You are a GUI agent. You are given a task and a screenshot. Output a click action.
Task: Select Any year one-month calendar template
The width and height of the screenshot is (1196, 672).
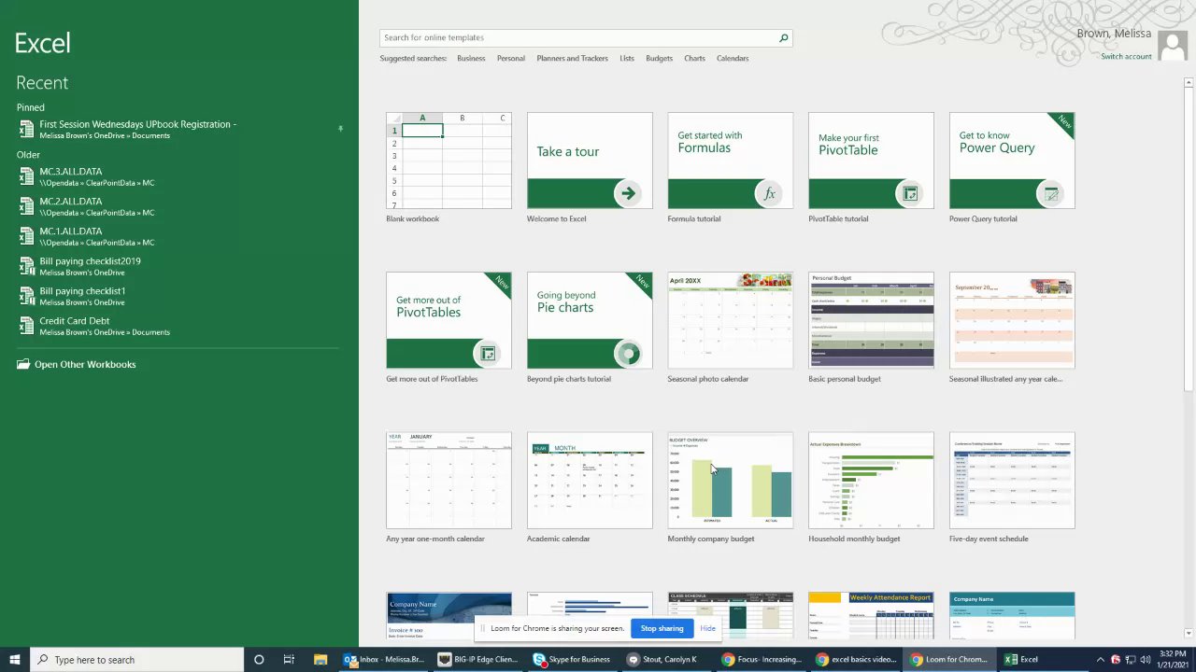point(448,480)
